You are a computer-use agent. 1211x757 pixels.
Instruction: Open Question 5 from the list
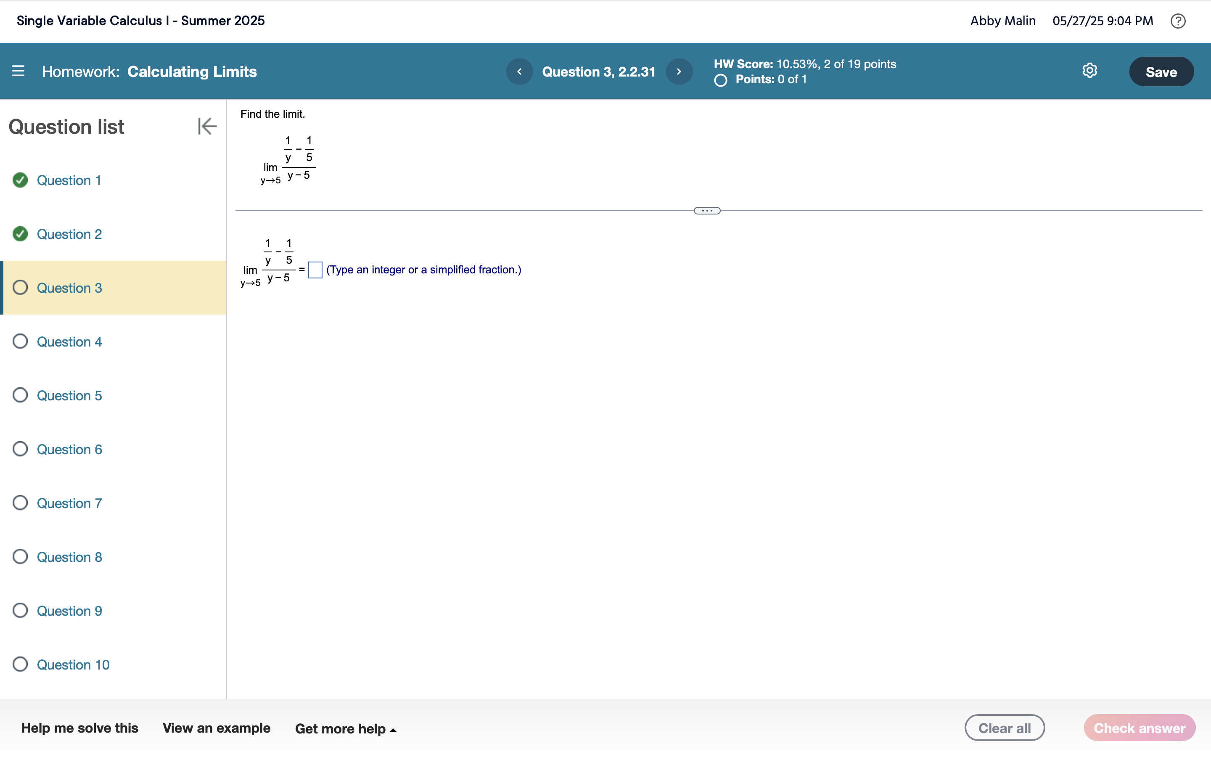69,395
